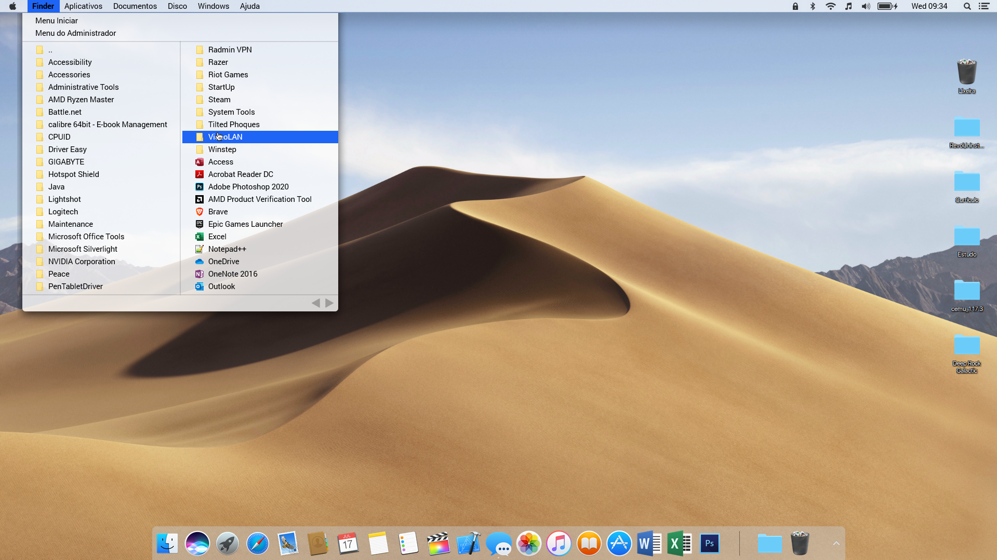Viewport: 997px width, 560px height.
Task: Open Reminders list icon in dock
Action: point(408,543)
